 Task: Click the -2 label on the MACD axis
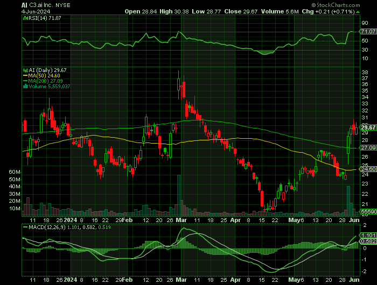(365, 272)
